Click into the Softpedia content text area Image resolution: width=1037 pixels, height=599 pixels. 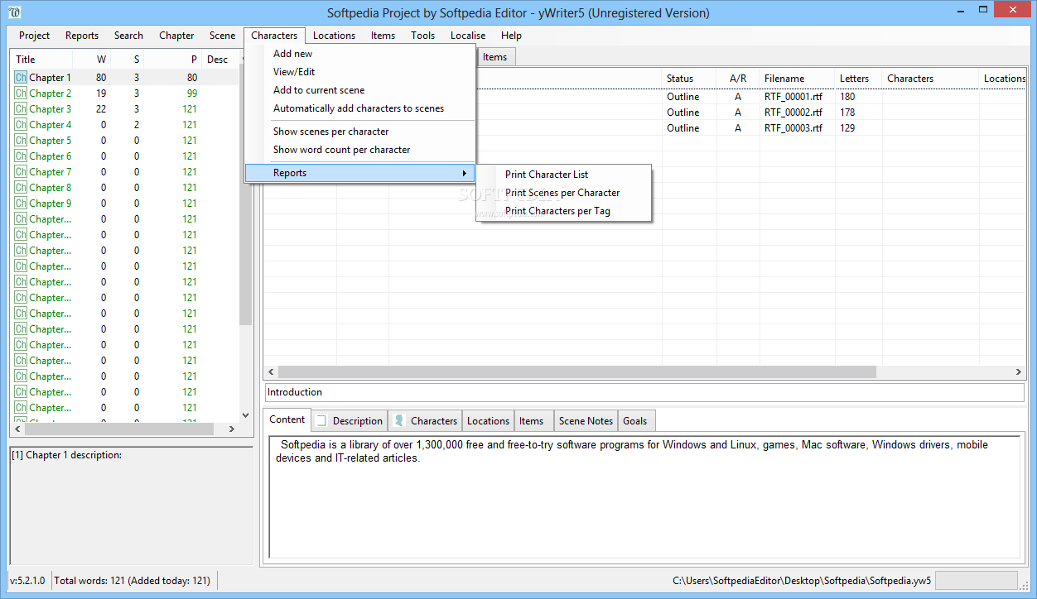point(644,496)
